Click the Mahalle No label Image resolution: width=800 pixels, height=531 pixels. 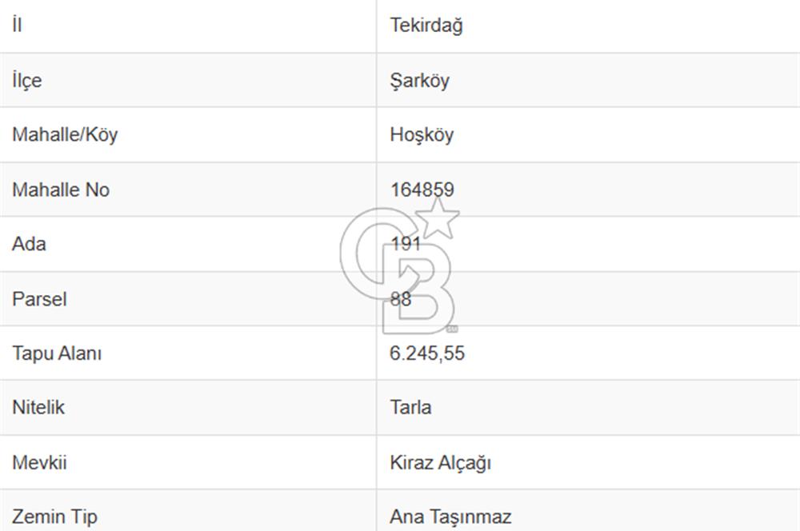pyautogui.click(x=61, y=190)
